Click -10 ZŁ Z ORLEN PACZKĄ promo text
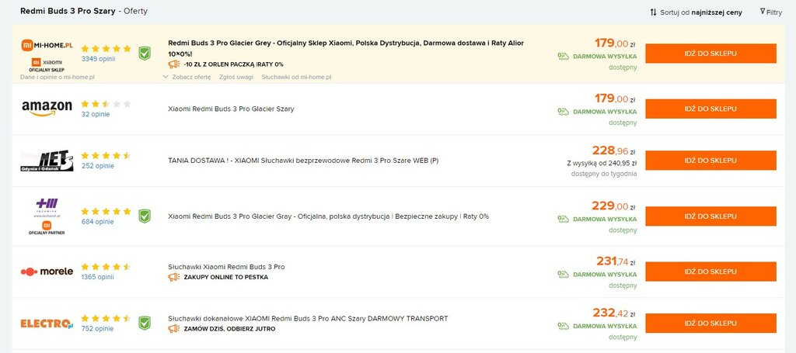The image size is (796, 353). click(233, 64)
